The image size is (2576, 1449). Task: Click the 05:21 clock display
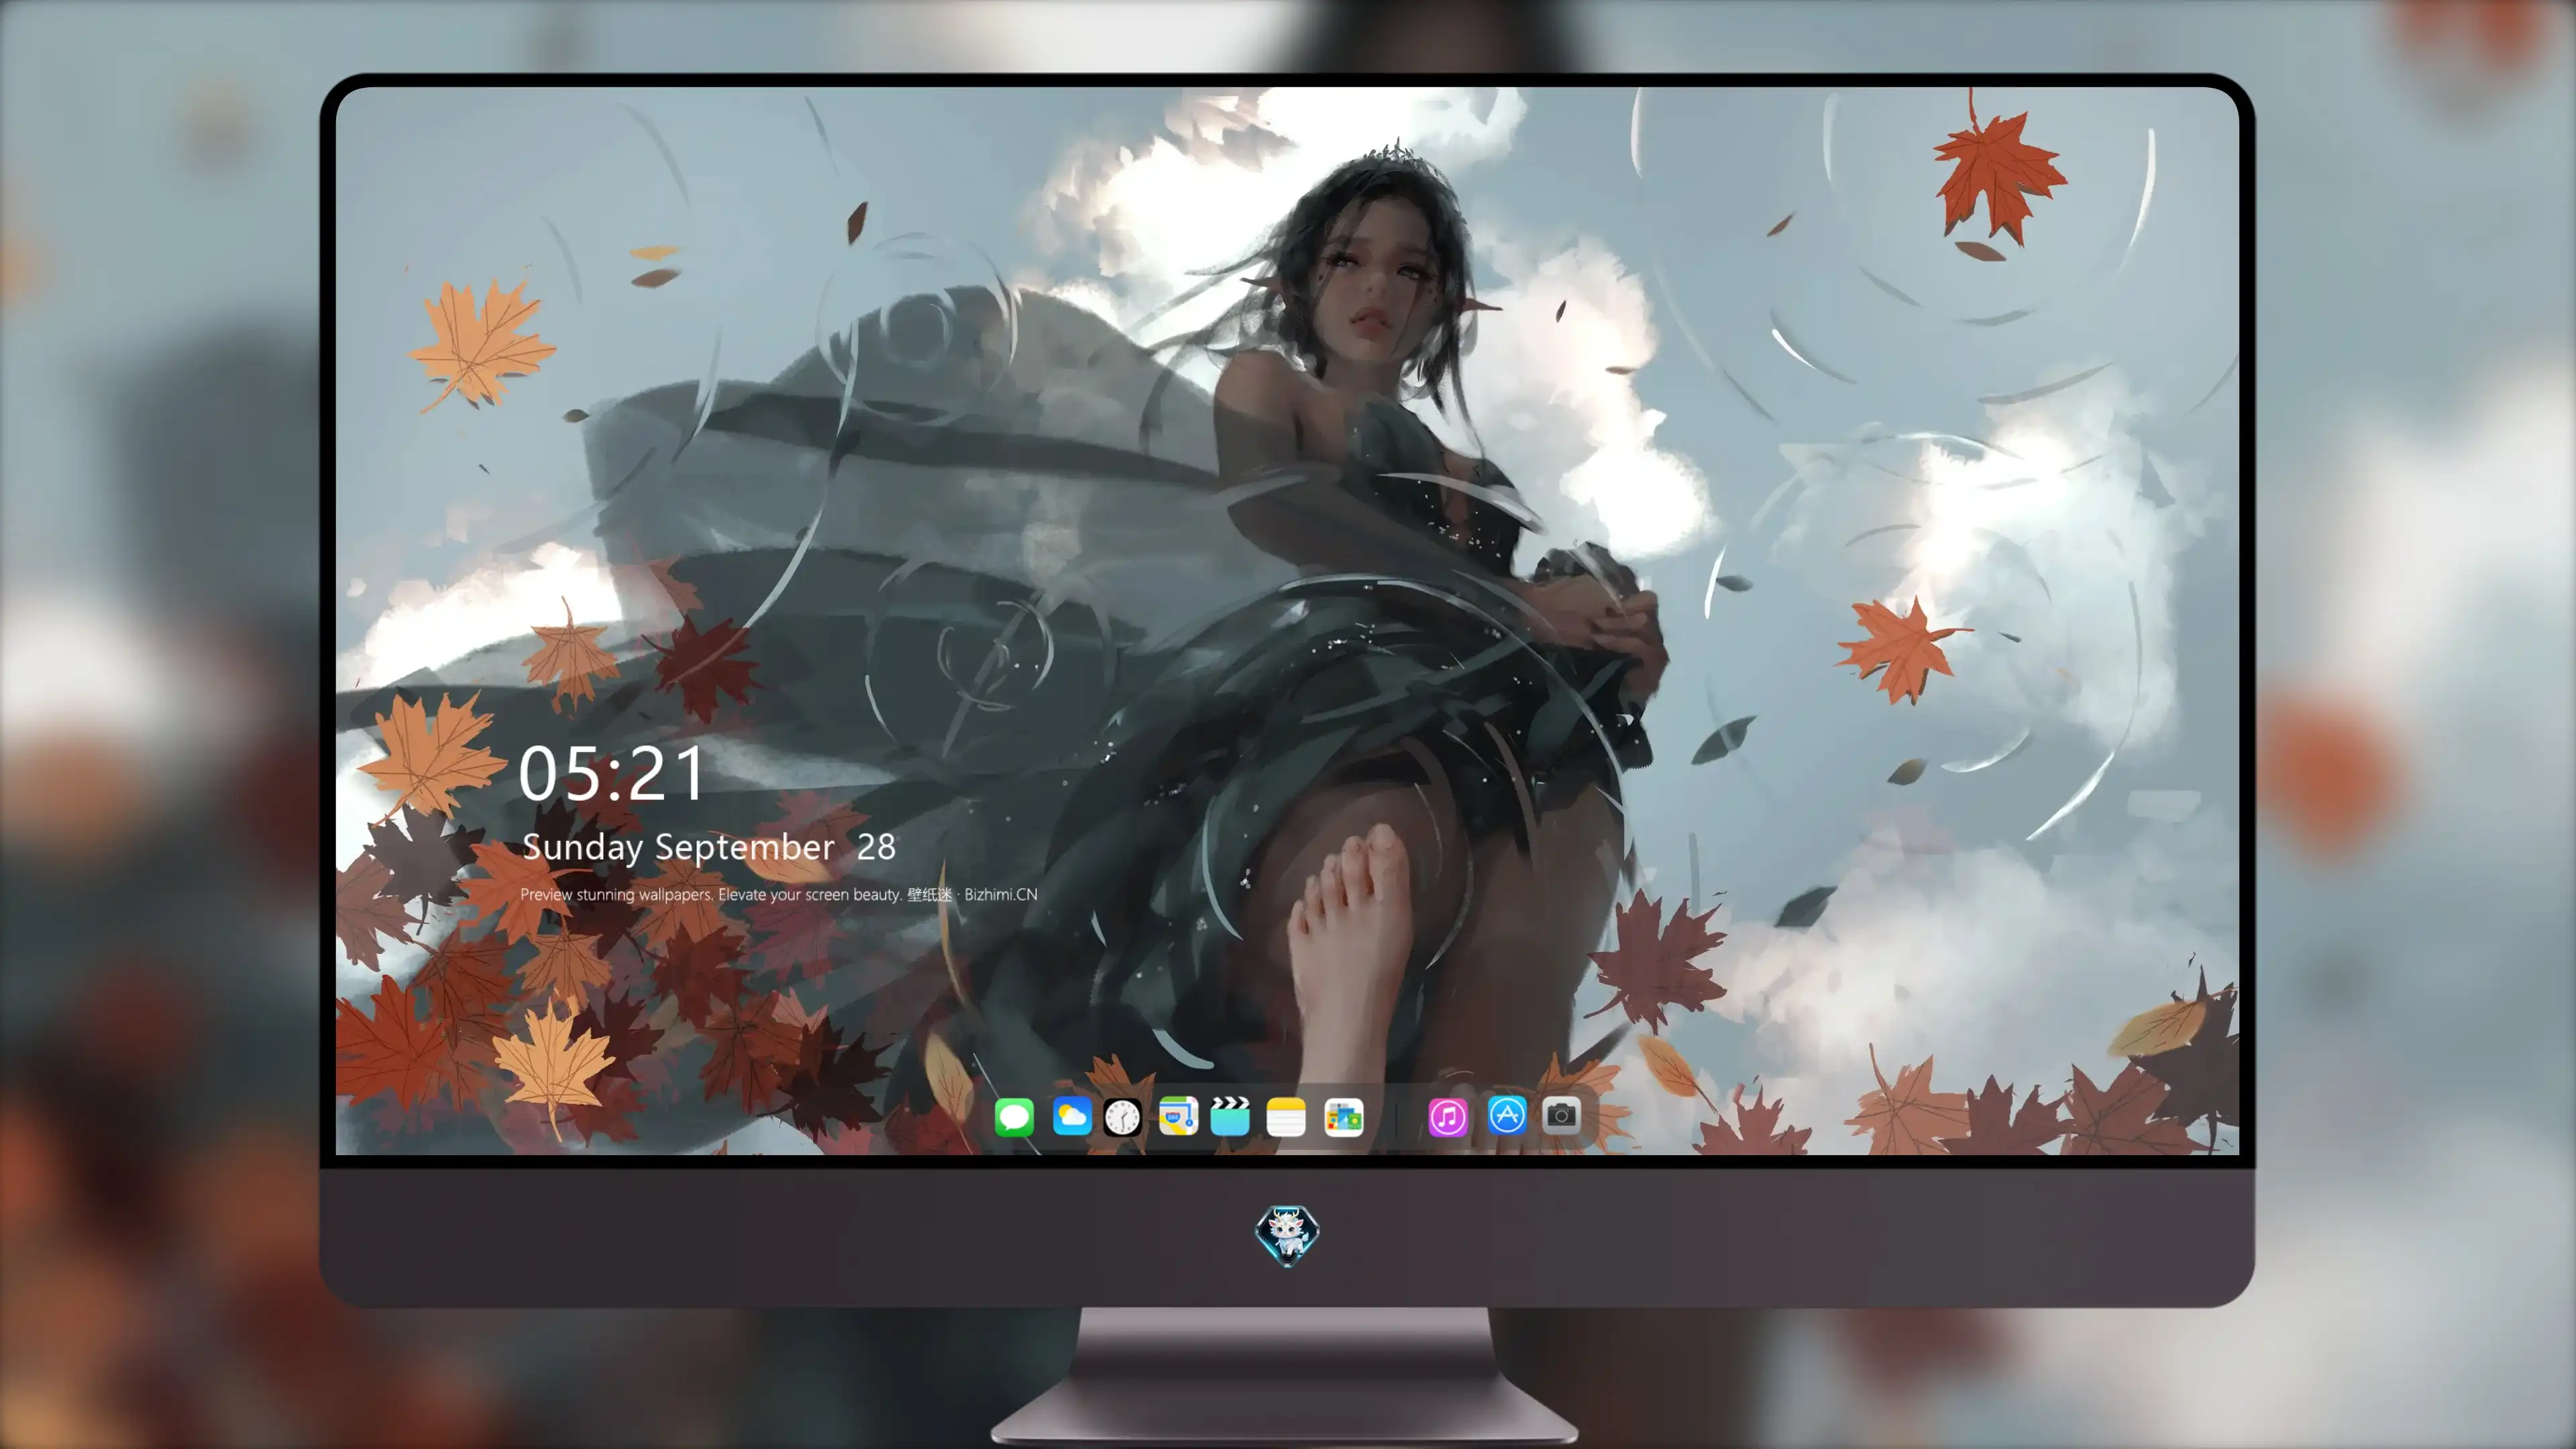tap(612, 774)
